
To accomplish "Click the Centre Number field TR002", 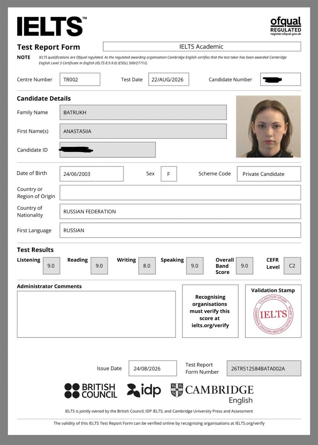I will (x=80, y=79).
